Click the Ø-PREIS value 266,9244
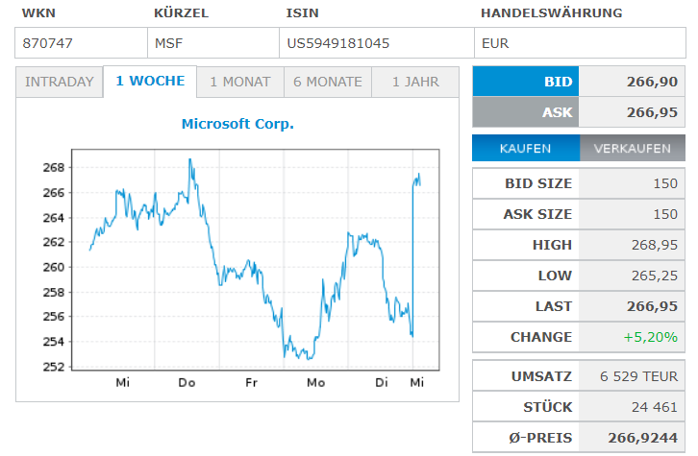 pos(644,438)
